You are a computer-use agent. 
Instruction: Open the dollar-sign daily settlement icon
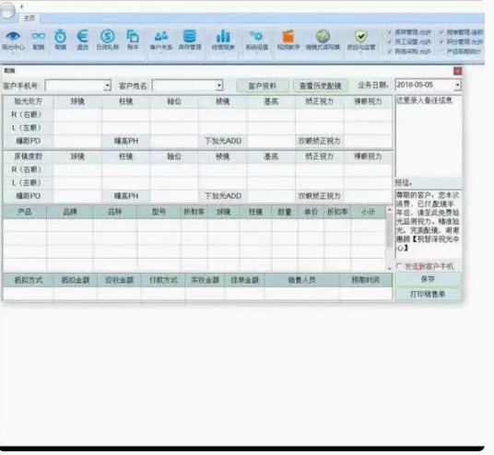coord(108,40)
